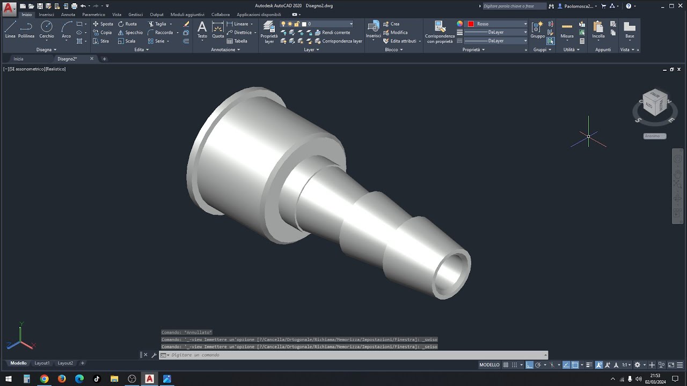Activate the Scala scale tool

pos(127,41)
